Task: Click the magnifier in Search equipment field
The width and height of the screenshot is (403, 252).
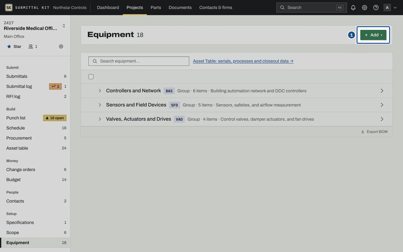Action: click(95, 61)
